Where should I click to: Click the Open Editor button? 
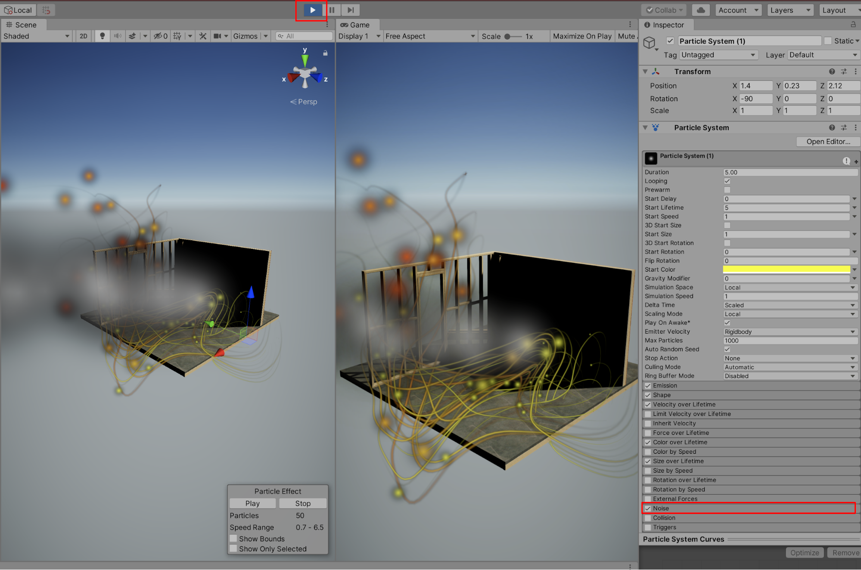coord(828,142)
